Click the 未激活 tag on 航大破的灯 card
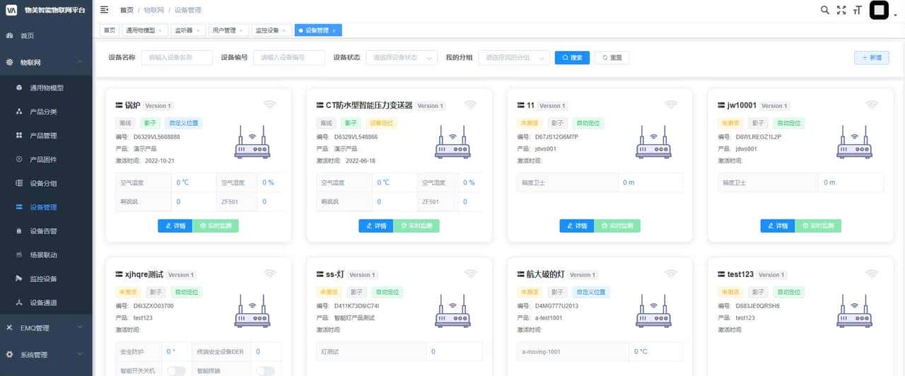905x376 pixels. click(528, 292)
